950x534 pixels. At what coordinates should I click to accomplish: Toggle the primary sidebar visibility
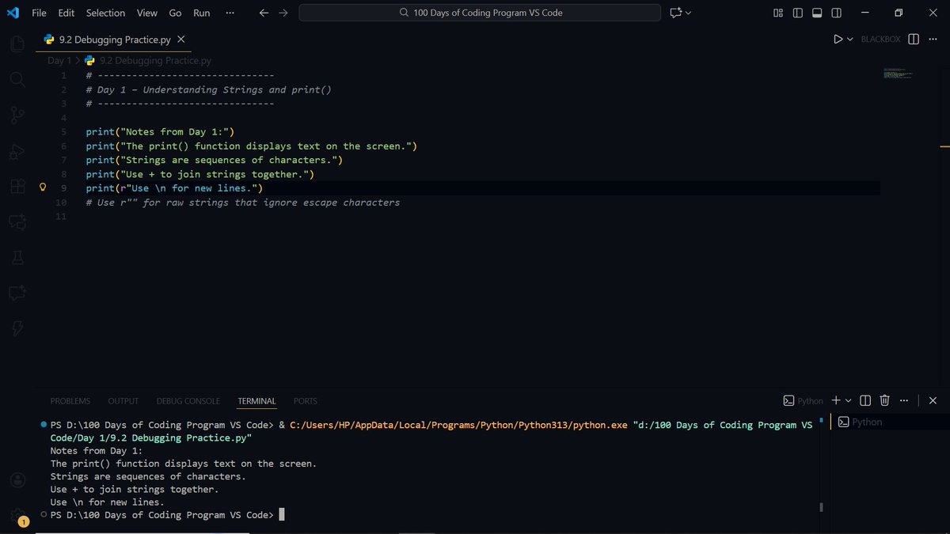point(797,13)
